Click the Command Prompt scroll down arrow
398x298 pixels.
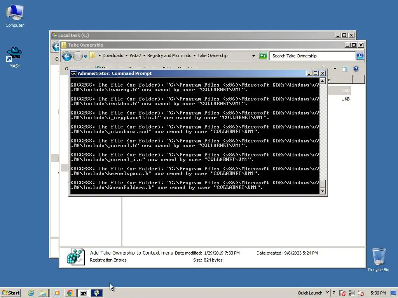(x=322, y=191)
